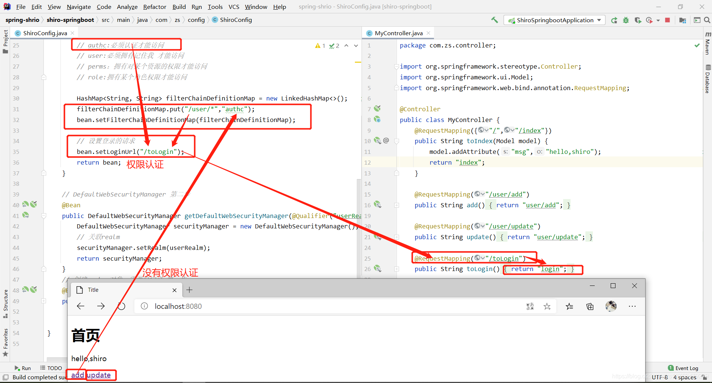This screenshot has height=383, width=712.
Task: Click gutter icon beside add() on line 16
Action: click(x=378, y=205)
